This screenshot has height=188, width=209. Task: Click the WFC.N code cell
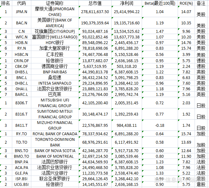21,37
